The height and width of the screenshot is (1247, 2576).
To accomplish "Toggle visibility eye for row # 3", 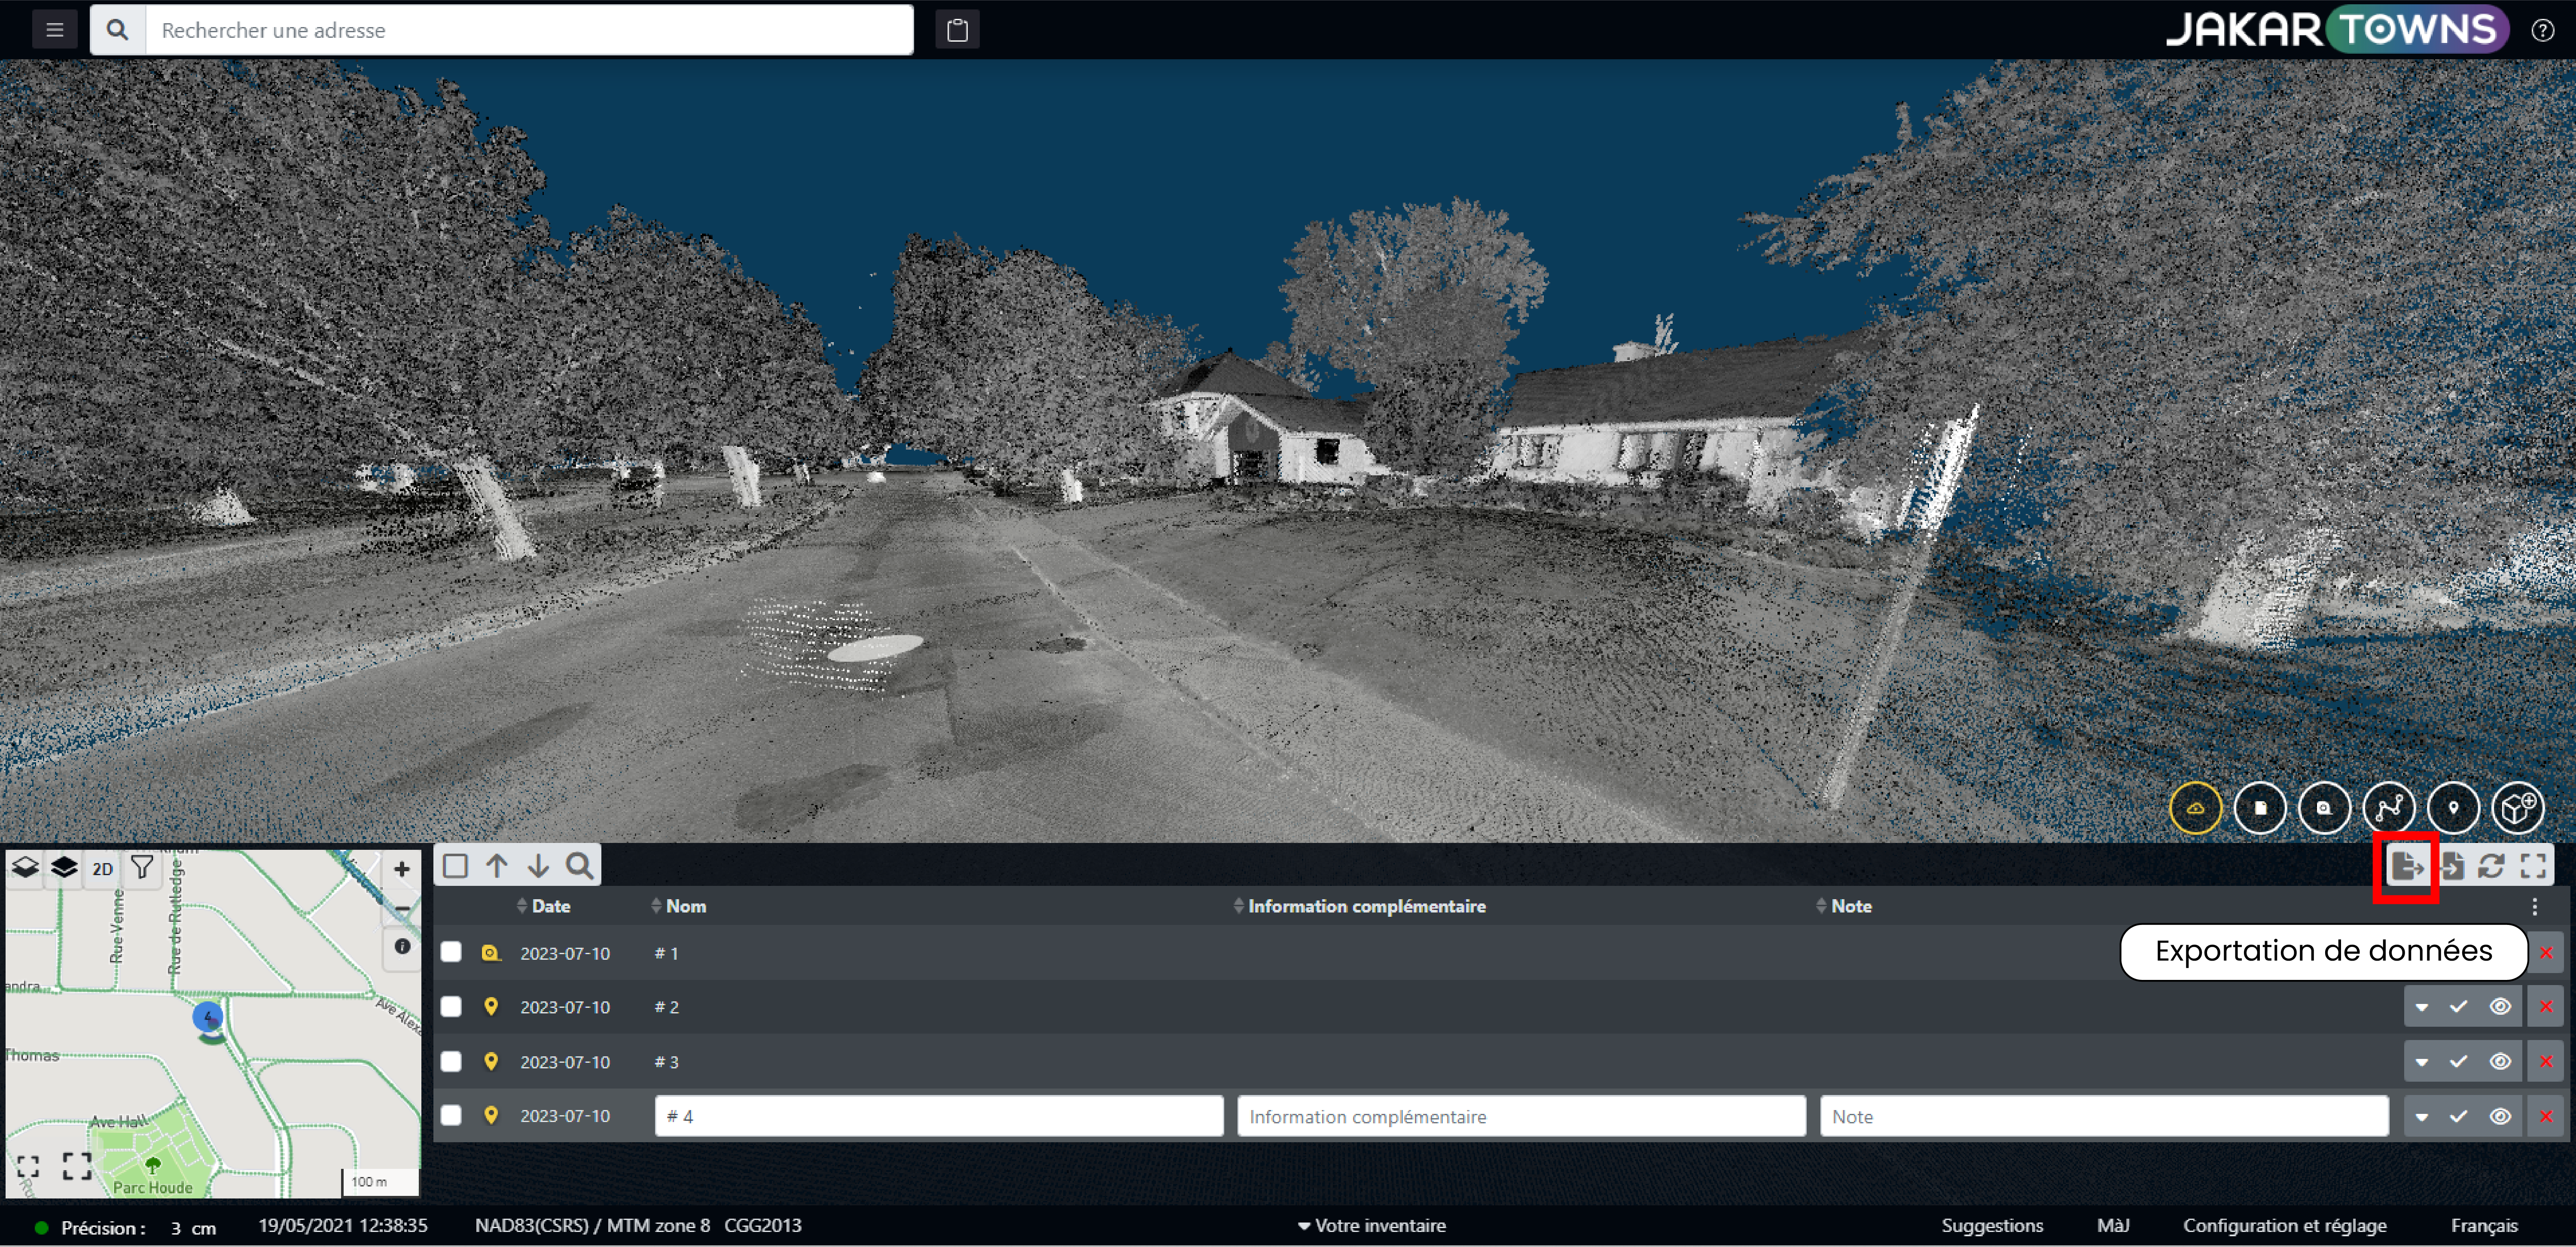I will (x=2499, y=1061).
